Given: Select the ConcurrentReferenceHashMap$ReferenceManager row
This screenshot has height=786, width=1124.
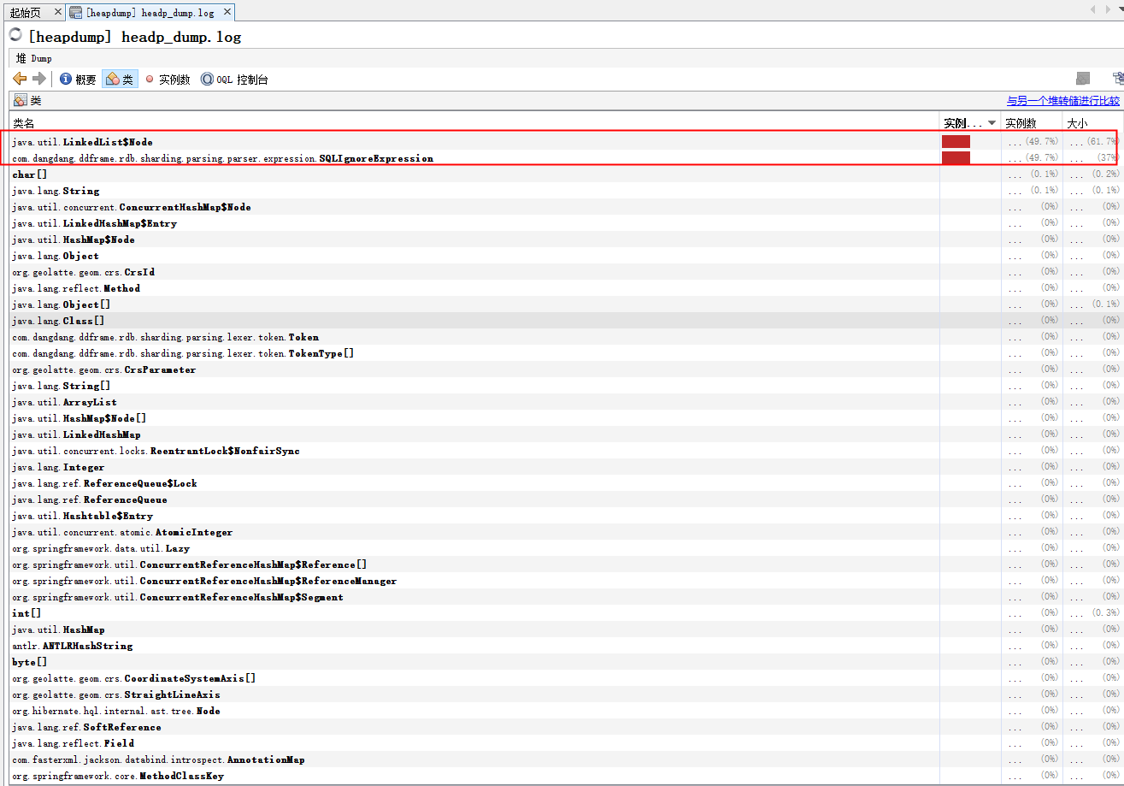Looking at the screenshot, I should pyautogui.click(x=564, y=581).
